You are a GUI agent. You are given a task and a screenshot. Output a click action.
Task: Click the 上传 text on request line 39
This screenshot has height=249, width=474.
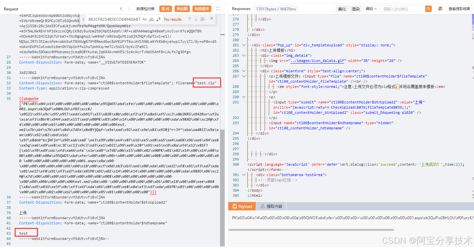(23, 213)
